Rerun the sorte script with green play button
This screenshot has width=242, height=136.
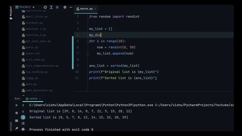tap(17, 105)
